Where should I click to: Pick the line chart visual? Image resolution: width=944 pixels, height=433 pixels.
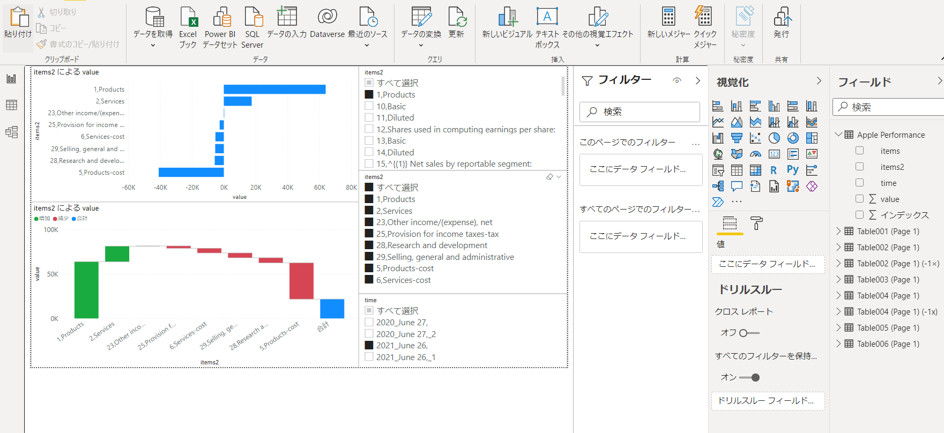718,122
